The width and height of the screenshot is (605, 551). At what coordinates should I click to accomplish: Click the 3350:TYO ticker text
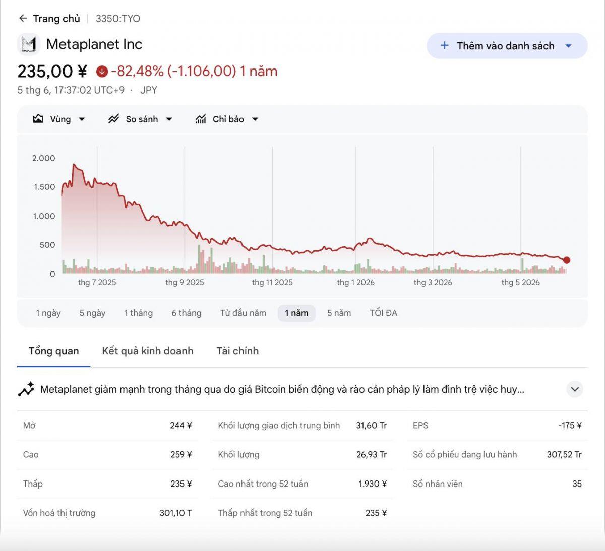pyautogui.click(x=118, y=19)
